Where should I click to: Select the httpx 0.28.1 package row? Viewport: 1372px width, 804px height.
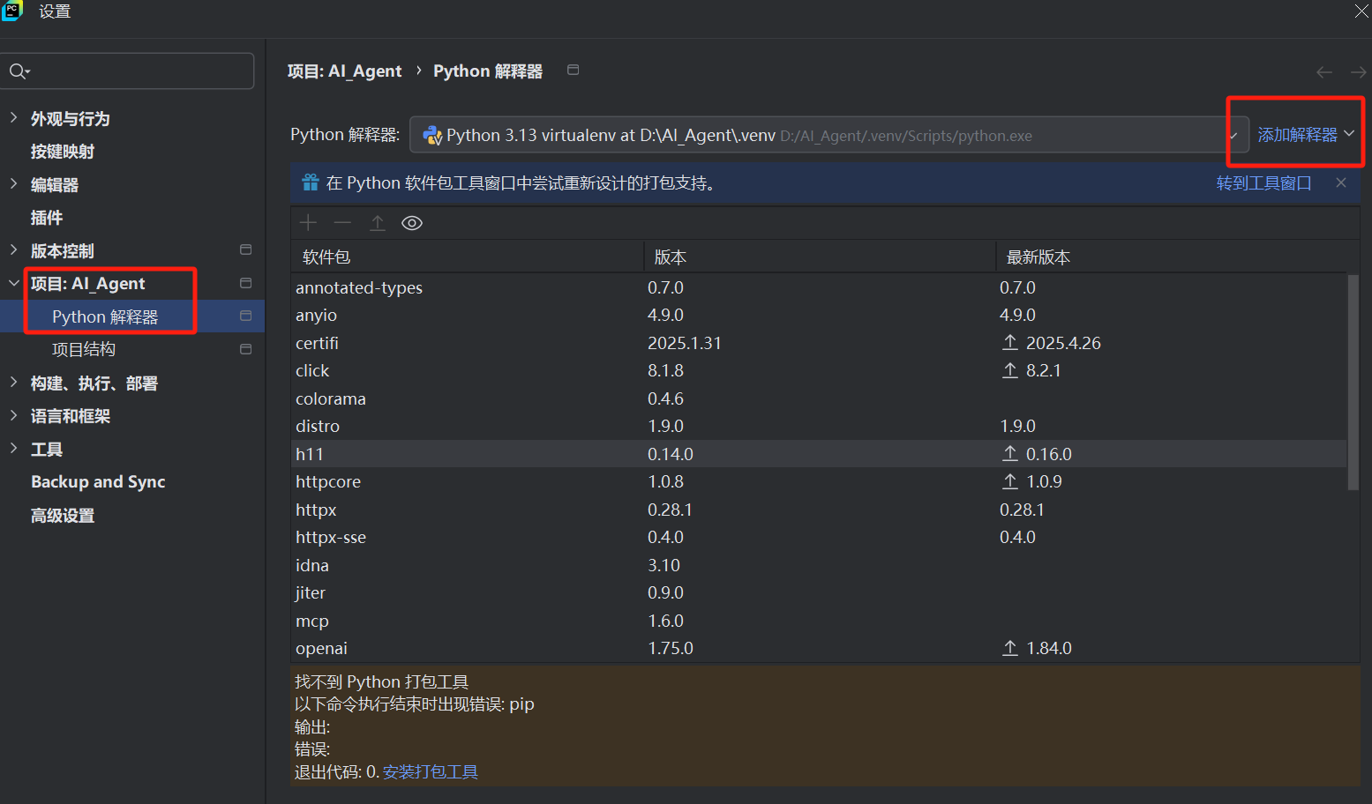coord(819,510)
